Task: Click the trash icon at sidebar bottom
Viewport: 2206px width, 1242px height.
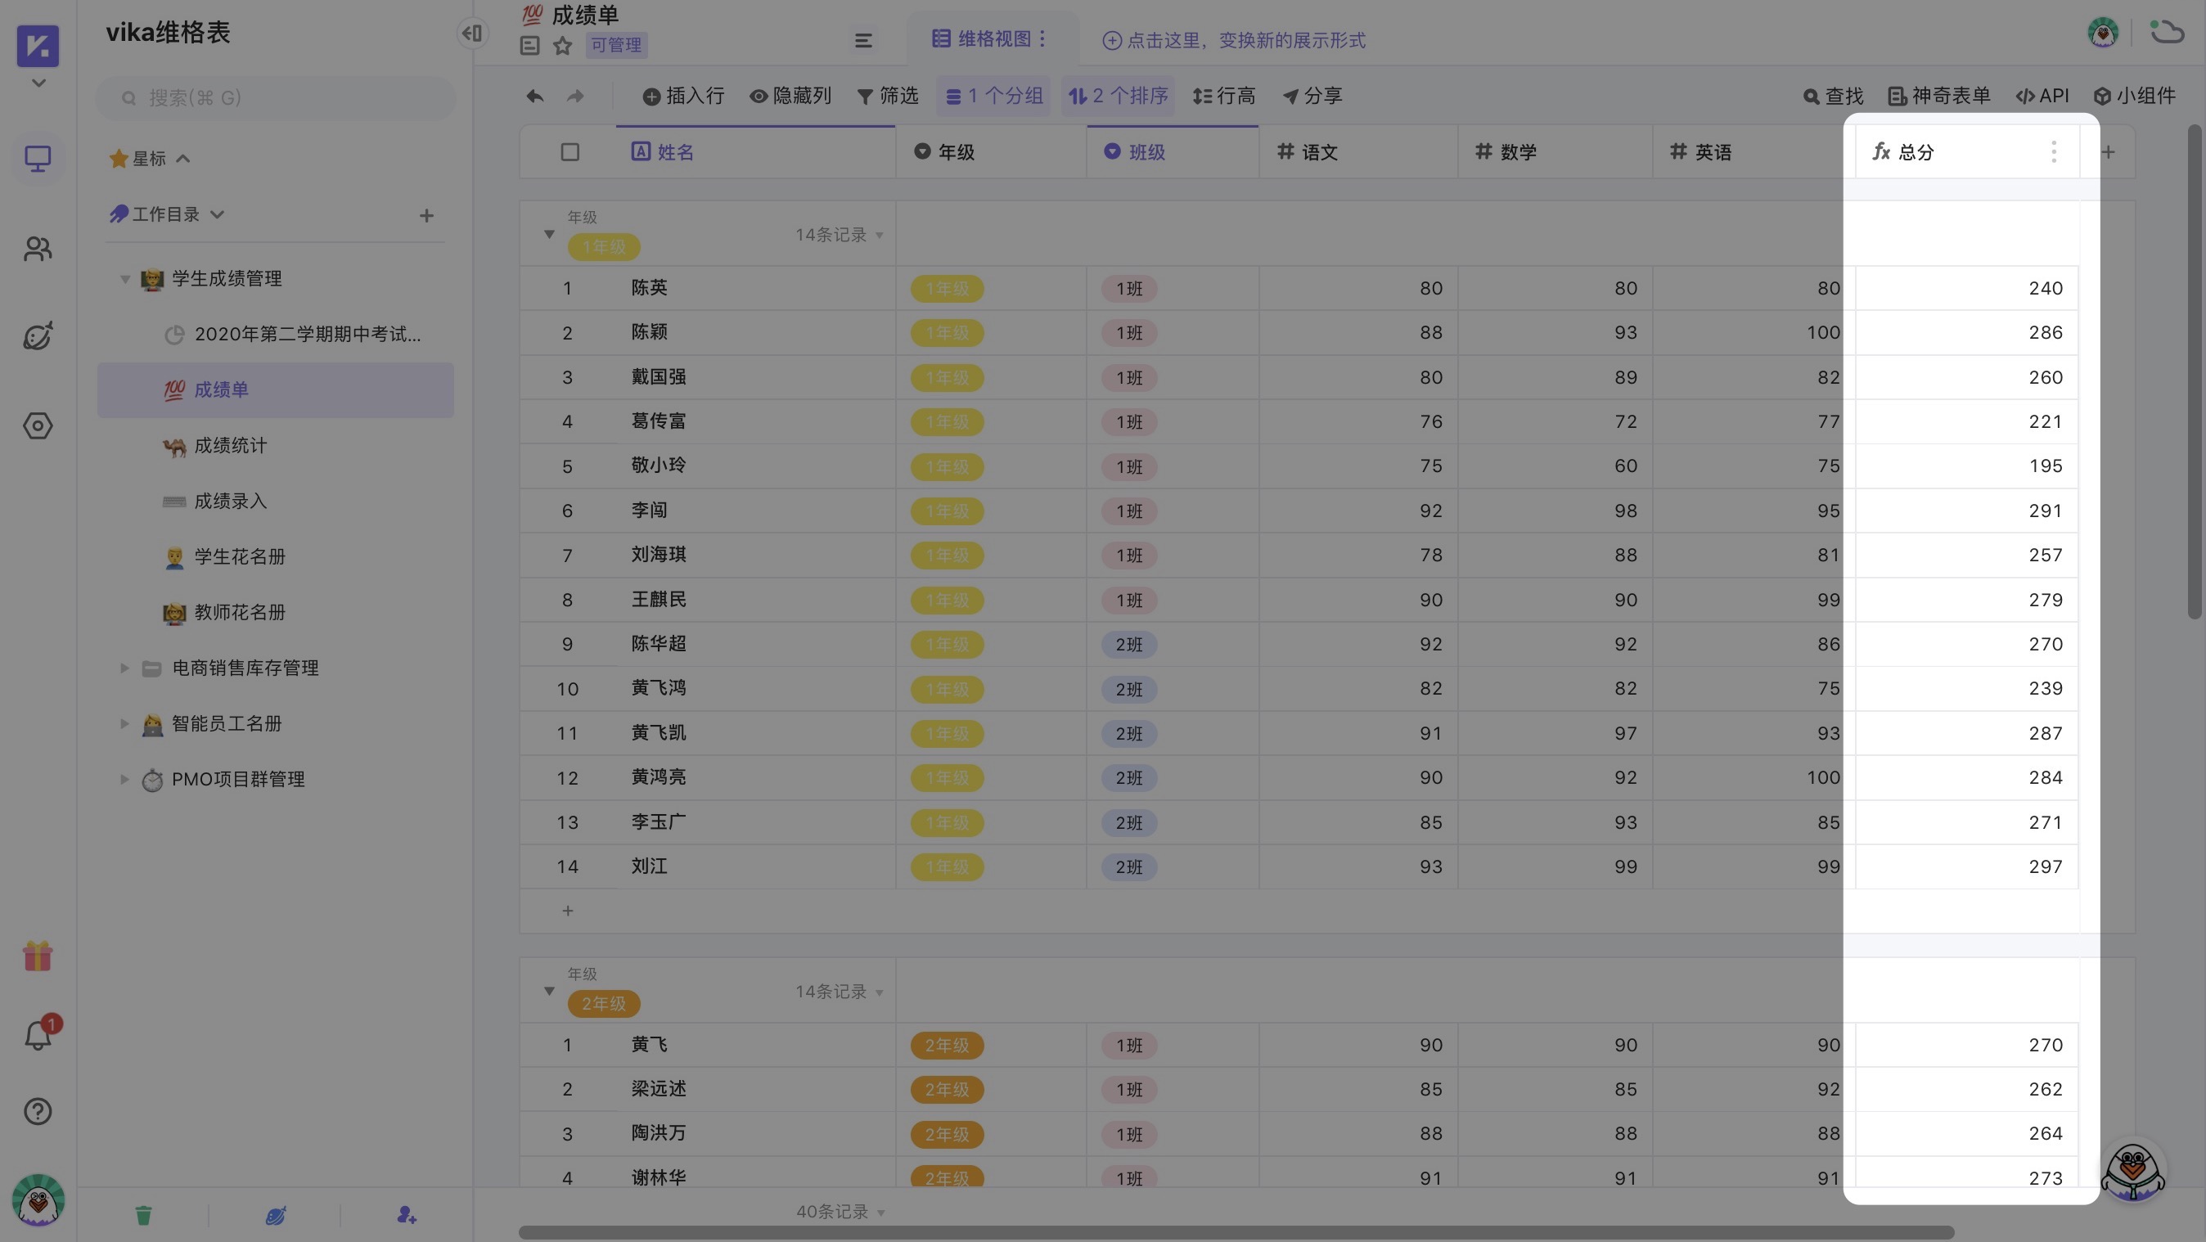Action: 144,1214
